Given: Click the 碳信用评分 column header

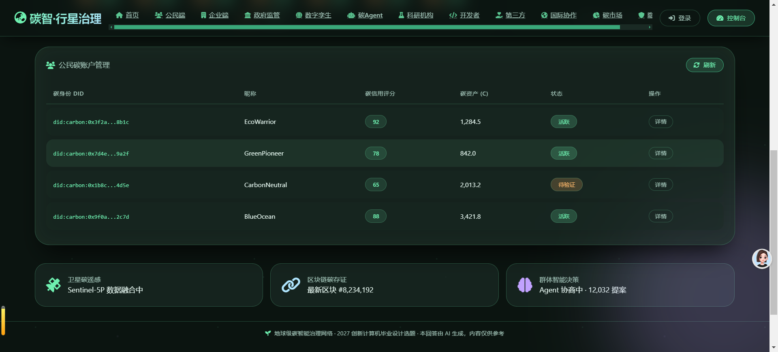Looking at the screenshot, I should coord(380,94).
